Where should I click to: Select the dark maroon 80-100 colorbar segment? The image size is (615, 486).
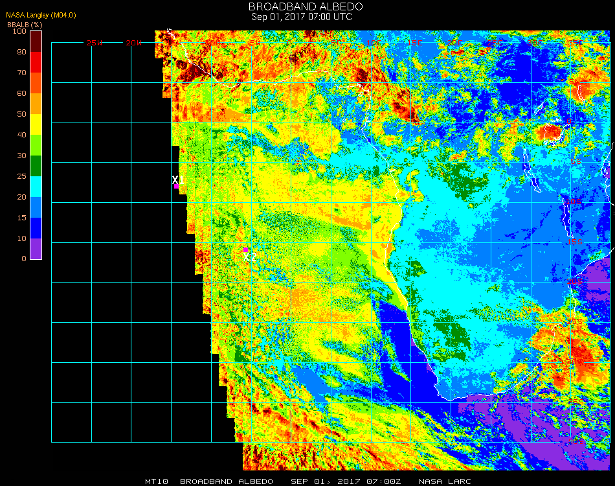[x=36, y=41]
